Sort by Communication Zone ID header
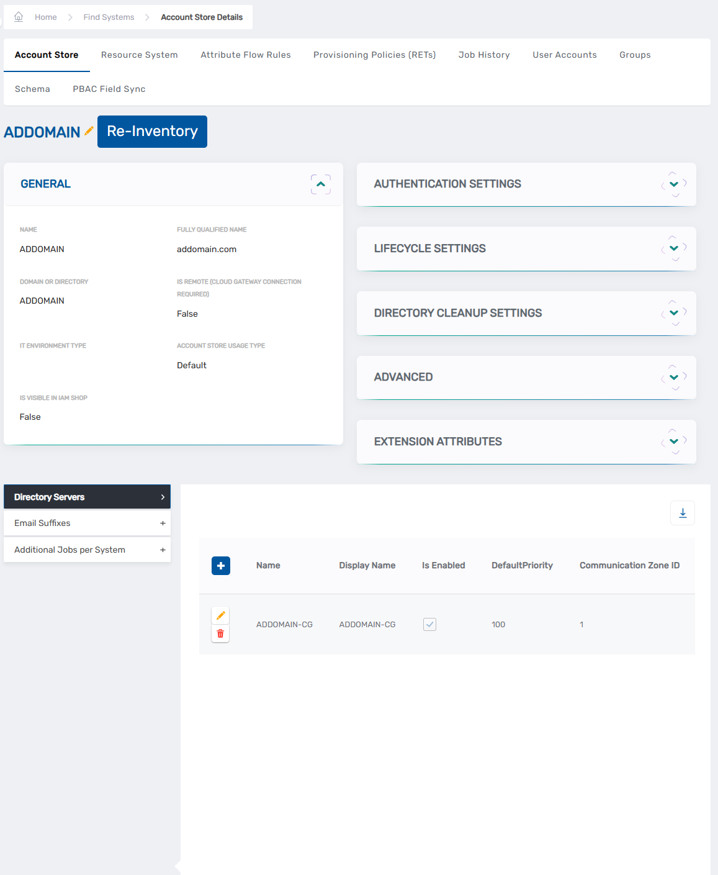This screenshot has width=718, height=875. [x=630, y=565]
